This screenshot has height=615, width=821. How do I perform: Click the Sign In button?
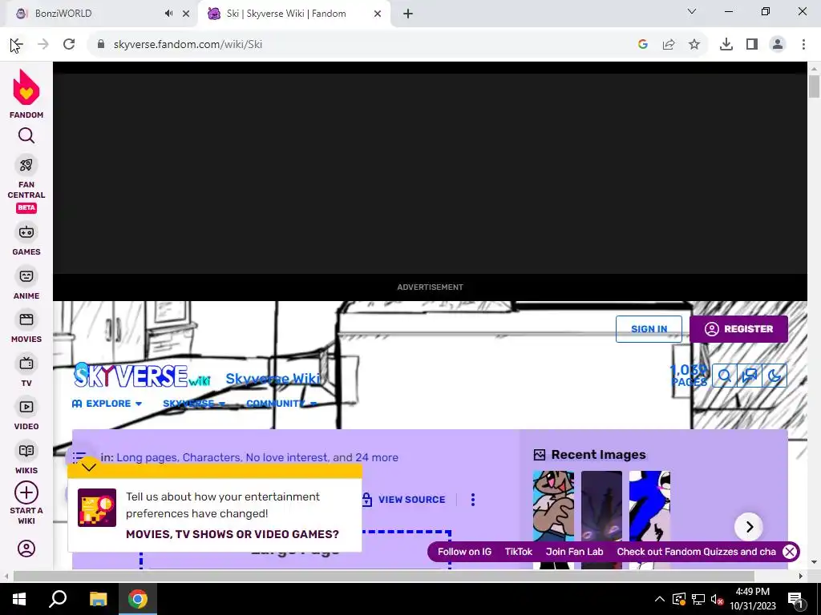click(x=649, y=329)
